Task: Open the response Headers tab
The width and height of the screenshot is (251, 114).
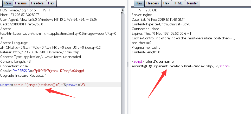Action: tap(153, 3)
